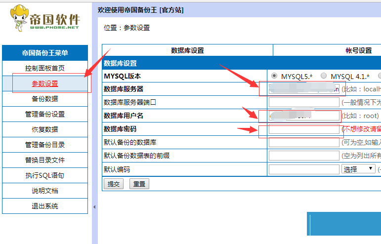Screen dimensions: 381x244
Task: Open the 默认编码 选择 dropdown
Action: 358,169
